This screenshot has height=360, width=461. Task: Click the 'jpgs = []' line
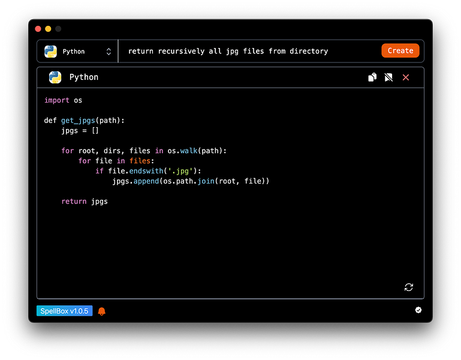pos(80,131)
